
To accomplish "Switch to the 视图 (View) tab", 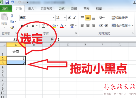I will [99, 8].
